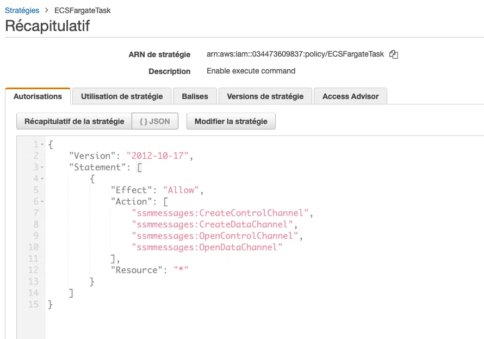Open the Balises tab

(195, 96)
